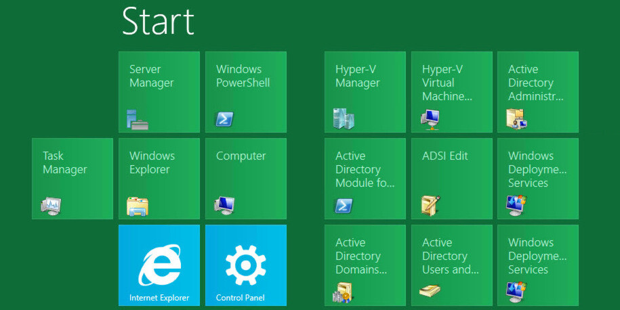Open Server Manager via its server toolbox icon
The image size is (620, 310).
(137, 120)
